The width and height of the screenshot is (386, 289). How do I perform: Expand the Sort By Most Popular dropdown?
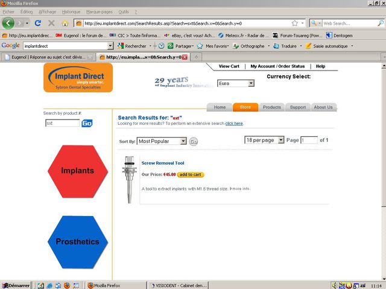pyautogui.click(x=162, y=141)
